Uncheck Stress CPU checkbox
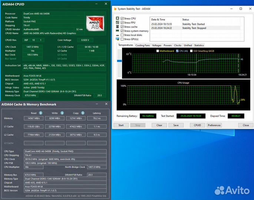The width and height of the screenshot is (254, 200). (x=122, y=19)
